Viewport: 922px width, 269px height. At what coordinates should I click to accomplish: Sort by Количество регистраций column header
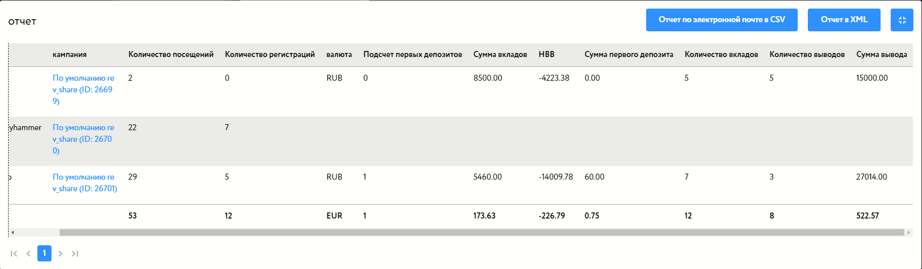pyautogui.click(x=270, y=55)
